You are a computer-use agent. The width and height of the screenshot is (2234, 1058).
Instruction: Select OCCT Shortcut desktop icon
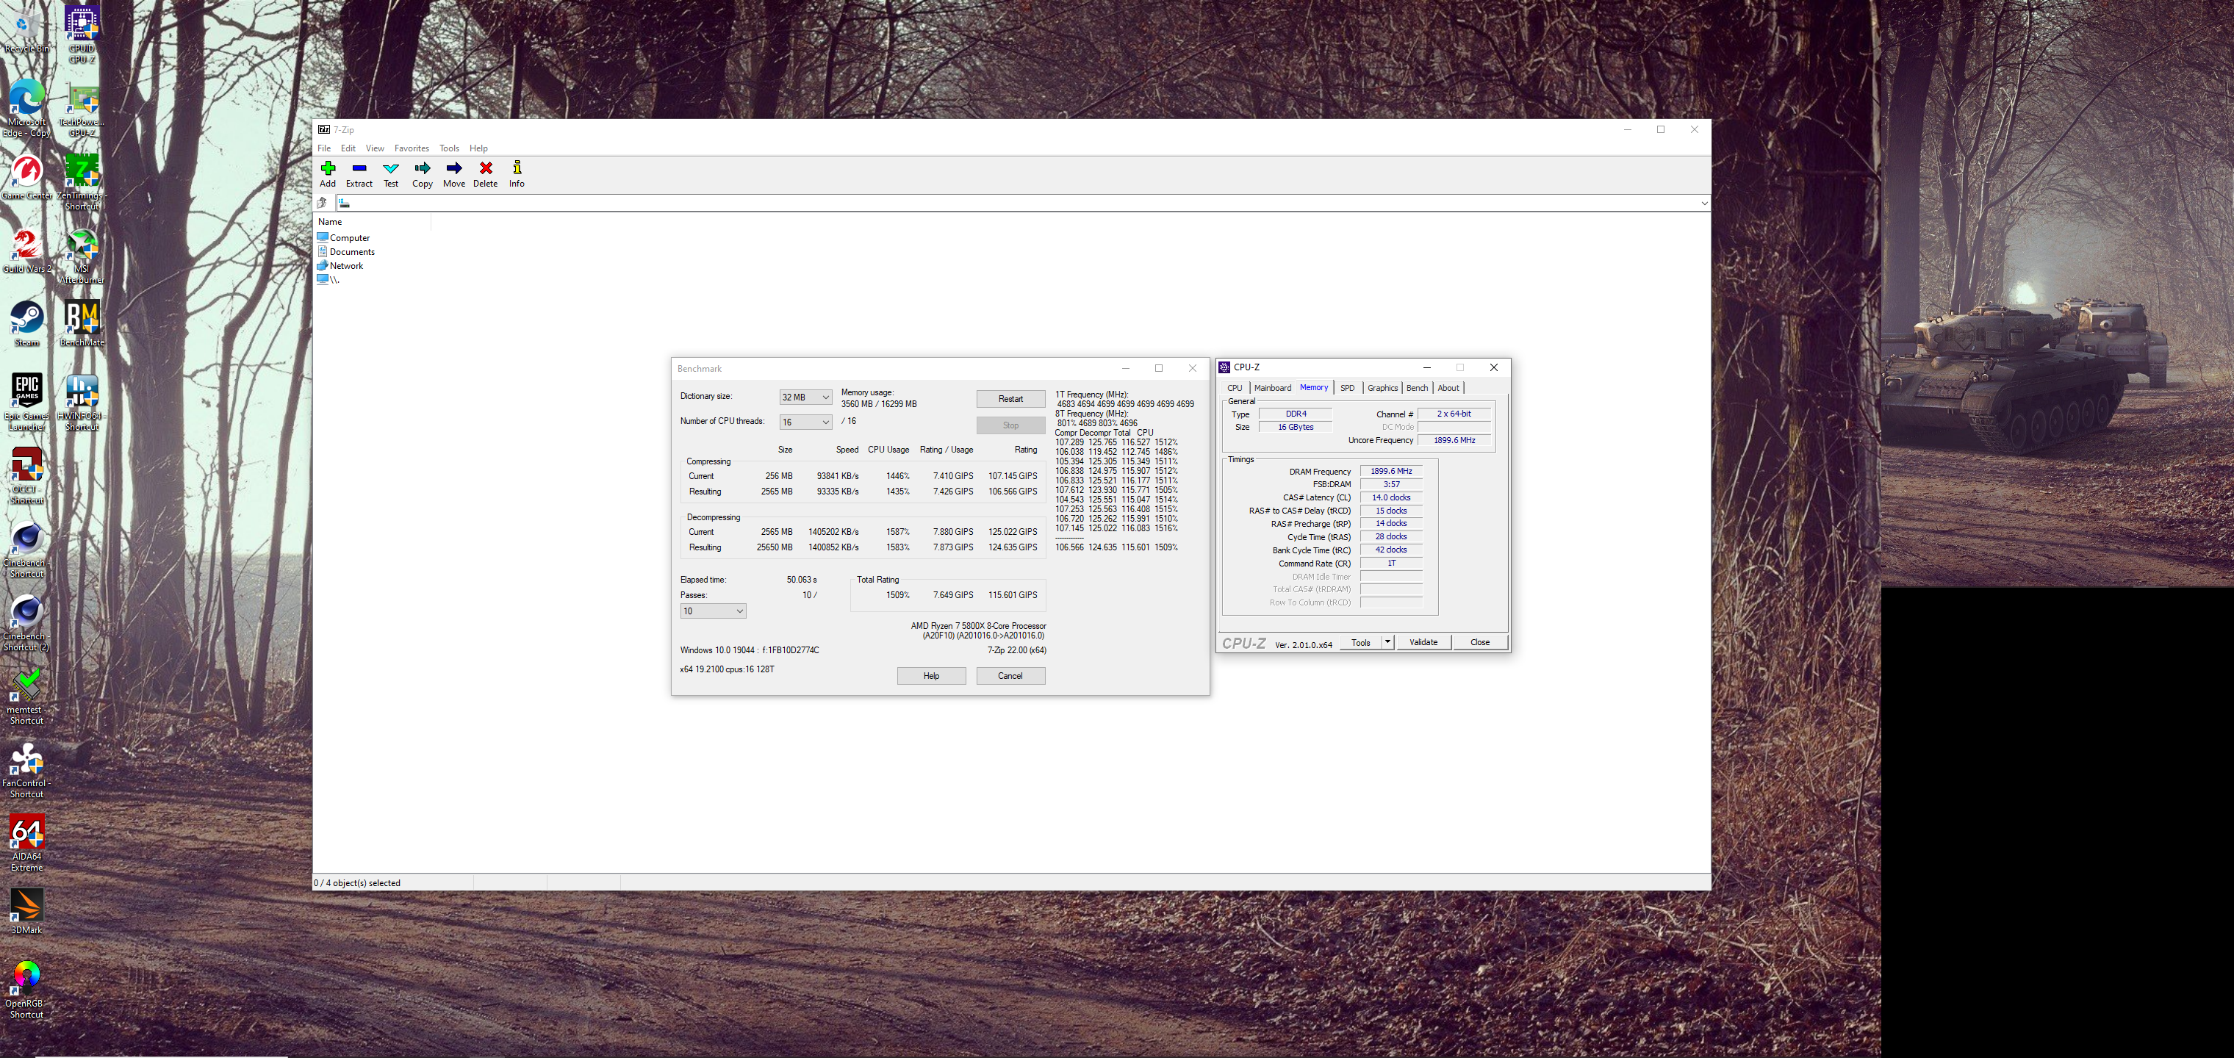[x=27, y=476]
